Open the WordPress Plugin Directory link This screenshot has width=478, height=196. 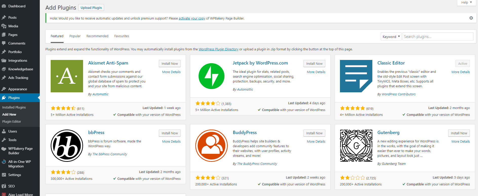coord(218,49)
